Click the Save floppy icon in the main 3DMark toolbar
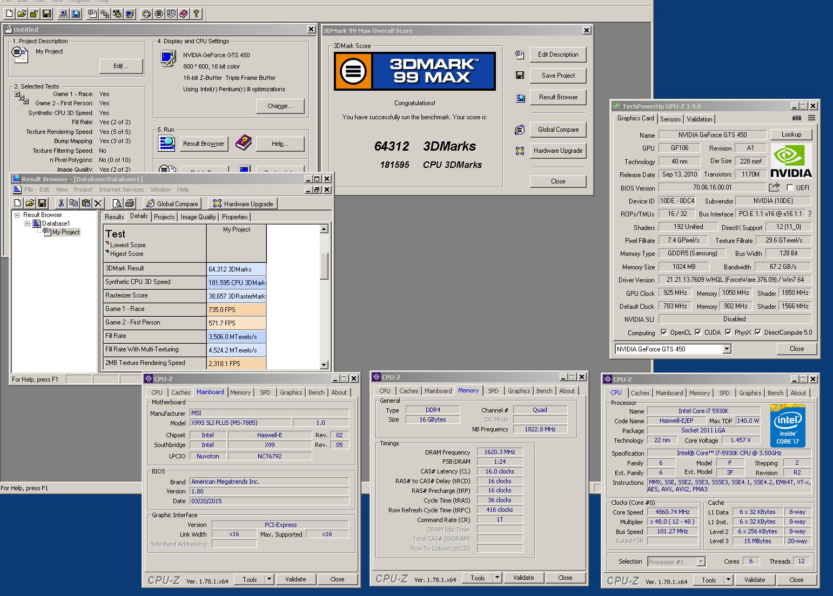The image size is (833, 596). click(47, 13)
